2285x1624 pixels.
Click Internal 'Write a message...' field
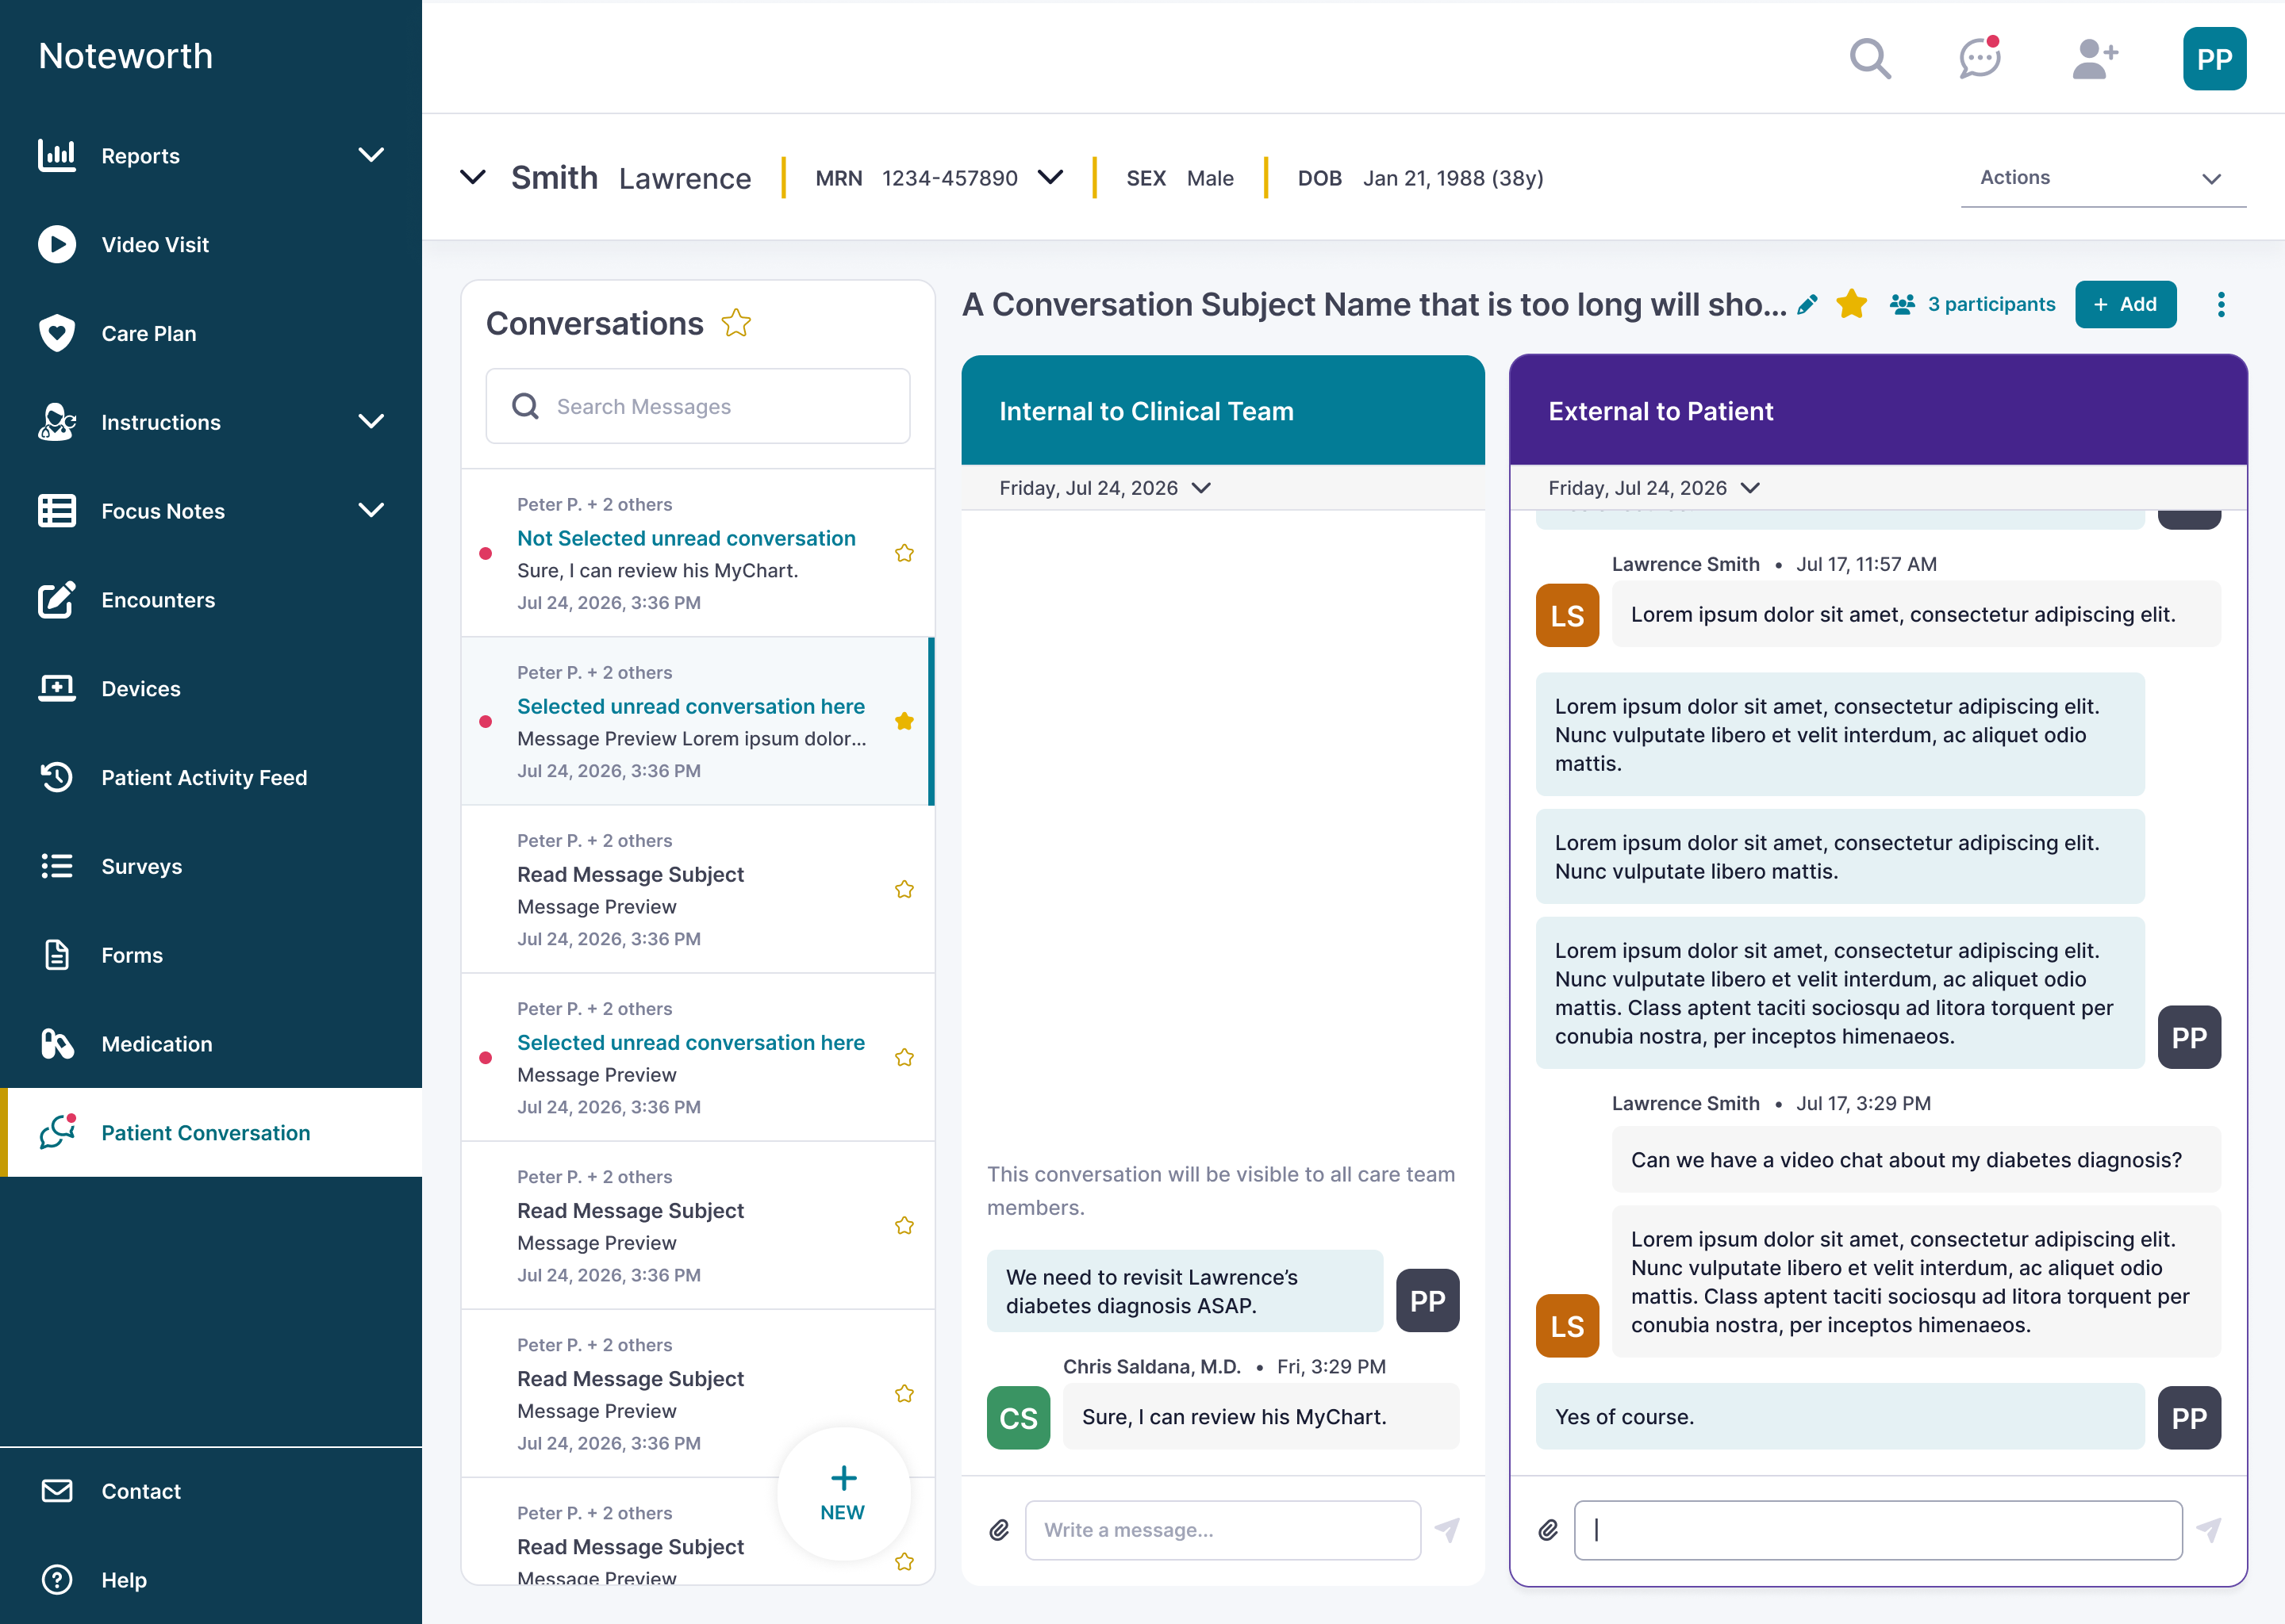click(x=1223, y=1530)
